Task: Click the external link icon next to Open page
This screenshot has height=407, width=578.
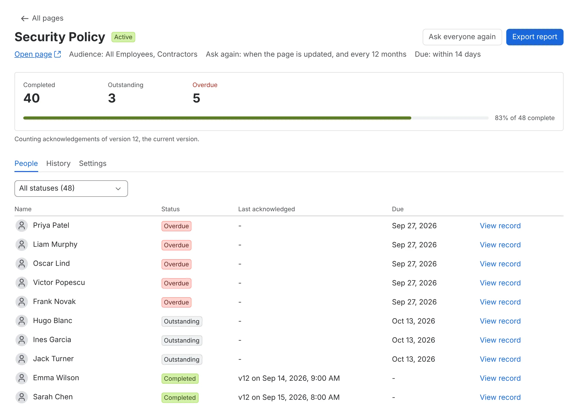Action: [x=58, y=54]
